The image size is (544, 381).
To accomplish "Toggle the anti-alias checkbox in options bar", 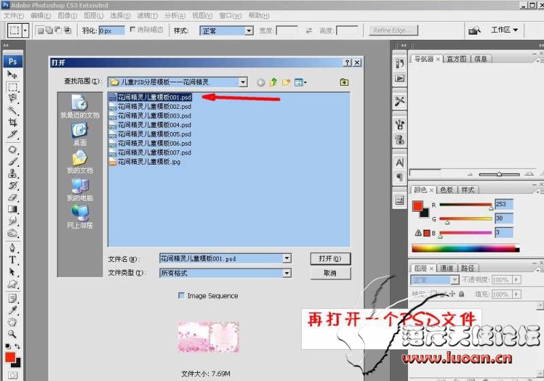I will pos(132,29).
